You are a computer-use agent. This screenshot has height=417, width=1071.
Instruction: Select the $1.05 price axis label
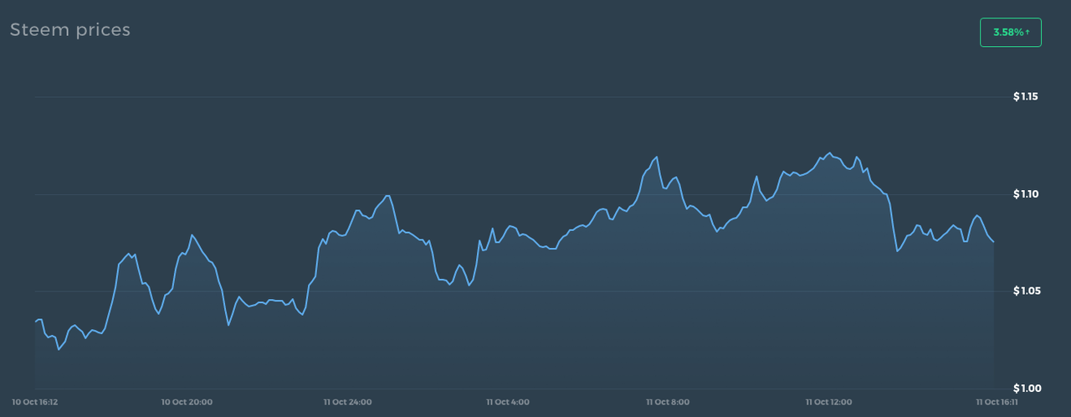tap(1025, 291)
